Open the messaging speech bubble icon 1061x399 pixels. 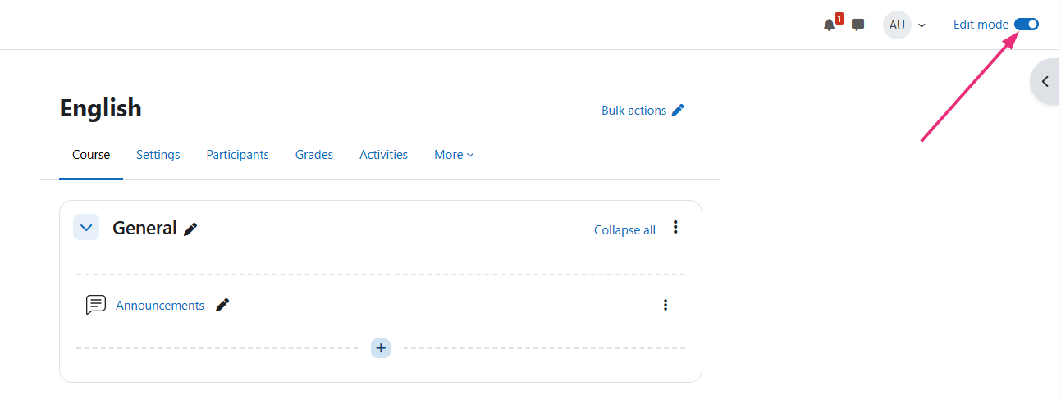[x=857, y=25]
